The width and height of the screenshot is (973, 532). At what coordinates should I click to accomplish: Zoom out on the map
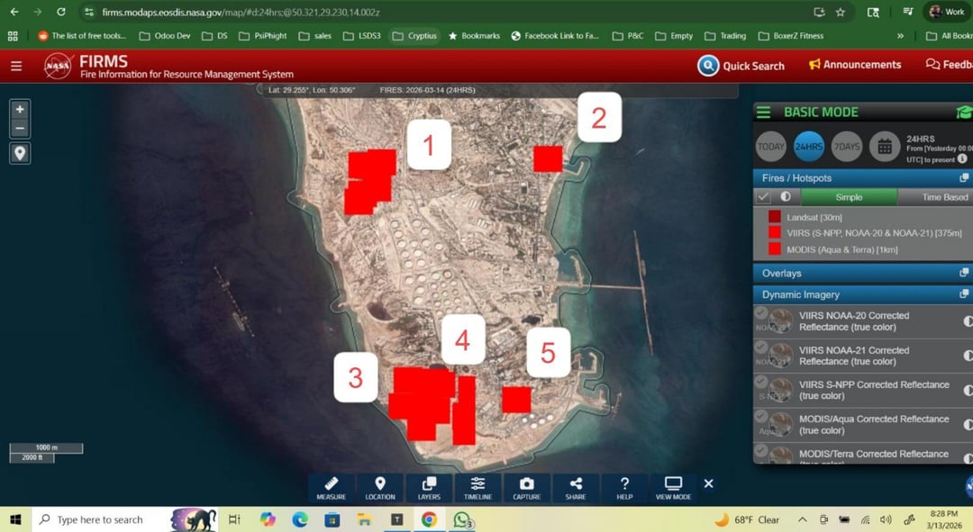click(20, 129)
